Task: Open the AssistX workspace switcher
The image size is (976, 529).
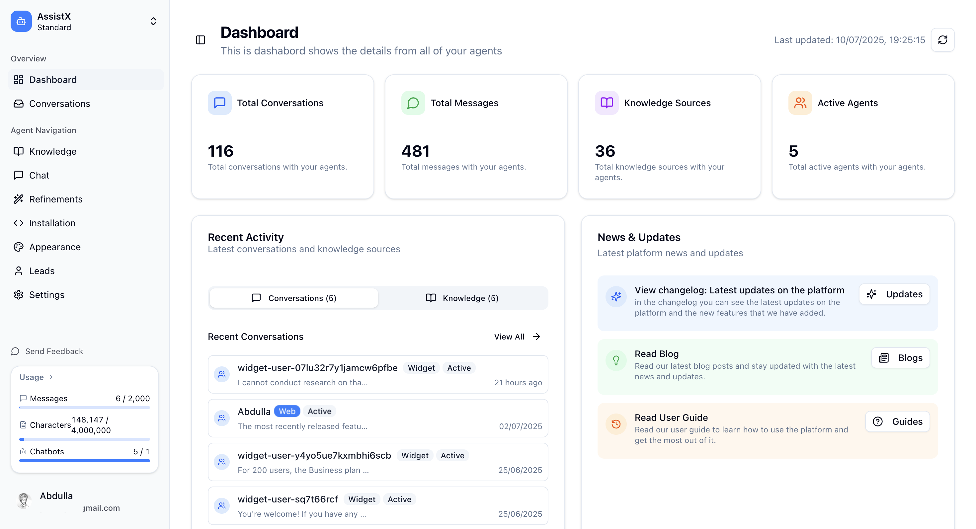Action: (153, 21)
